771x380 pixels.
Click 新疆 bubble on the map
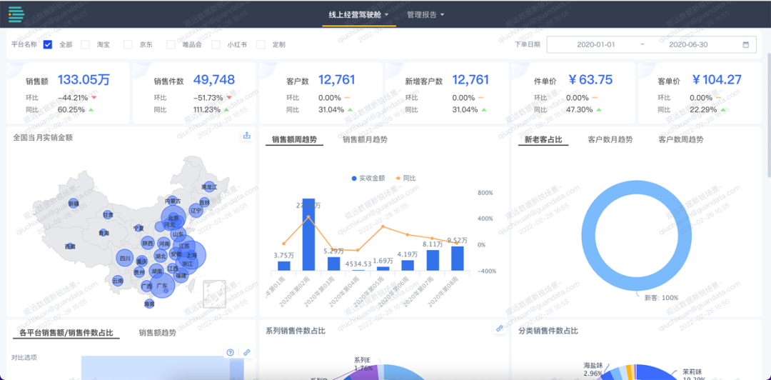pos(74,203)
